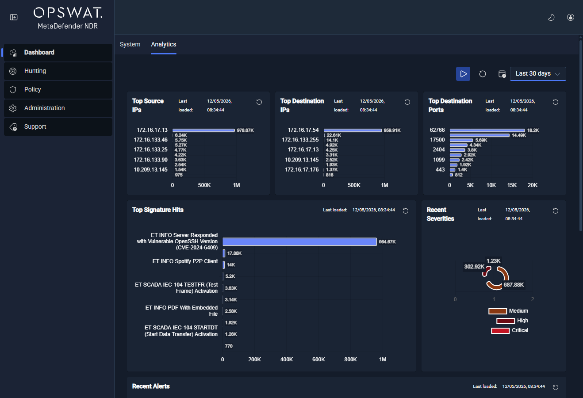Viewport: 583px width, 398px height.
Task: Reload the Top Source IPs panel
Action: [x=259, y=102]
